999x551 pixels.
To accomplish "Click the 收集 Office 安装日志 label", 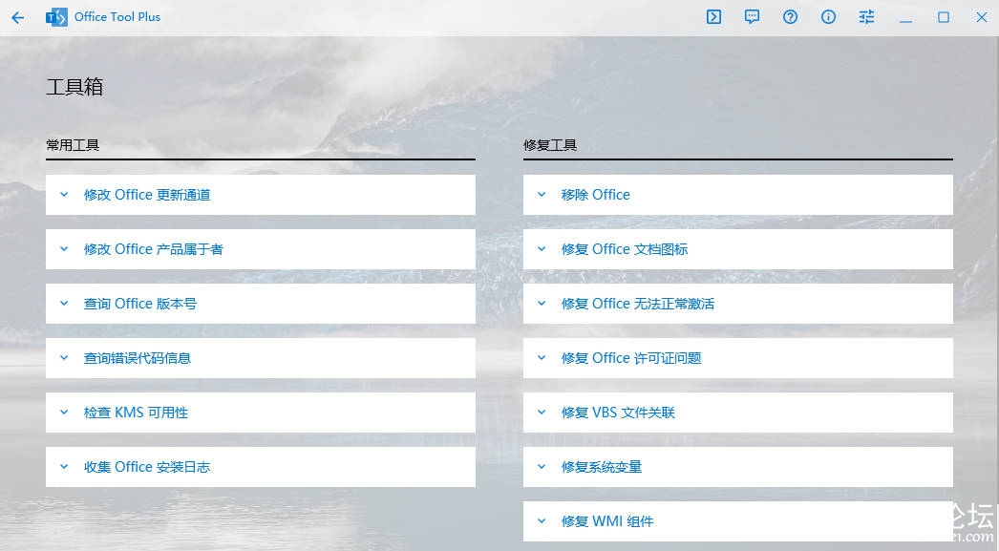I will pyautogui.click(x=147, y=467).
